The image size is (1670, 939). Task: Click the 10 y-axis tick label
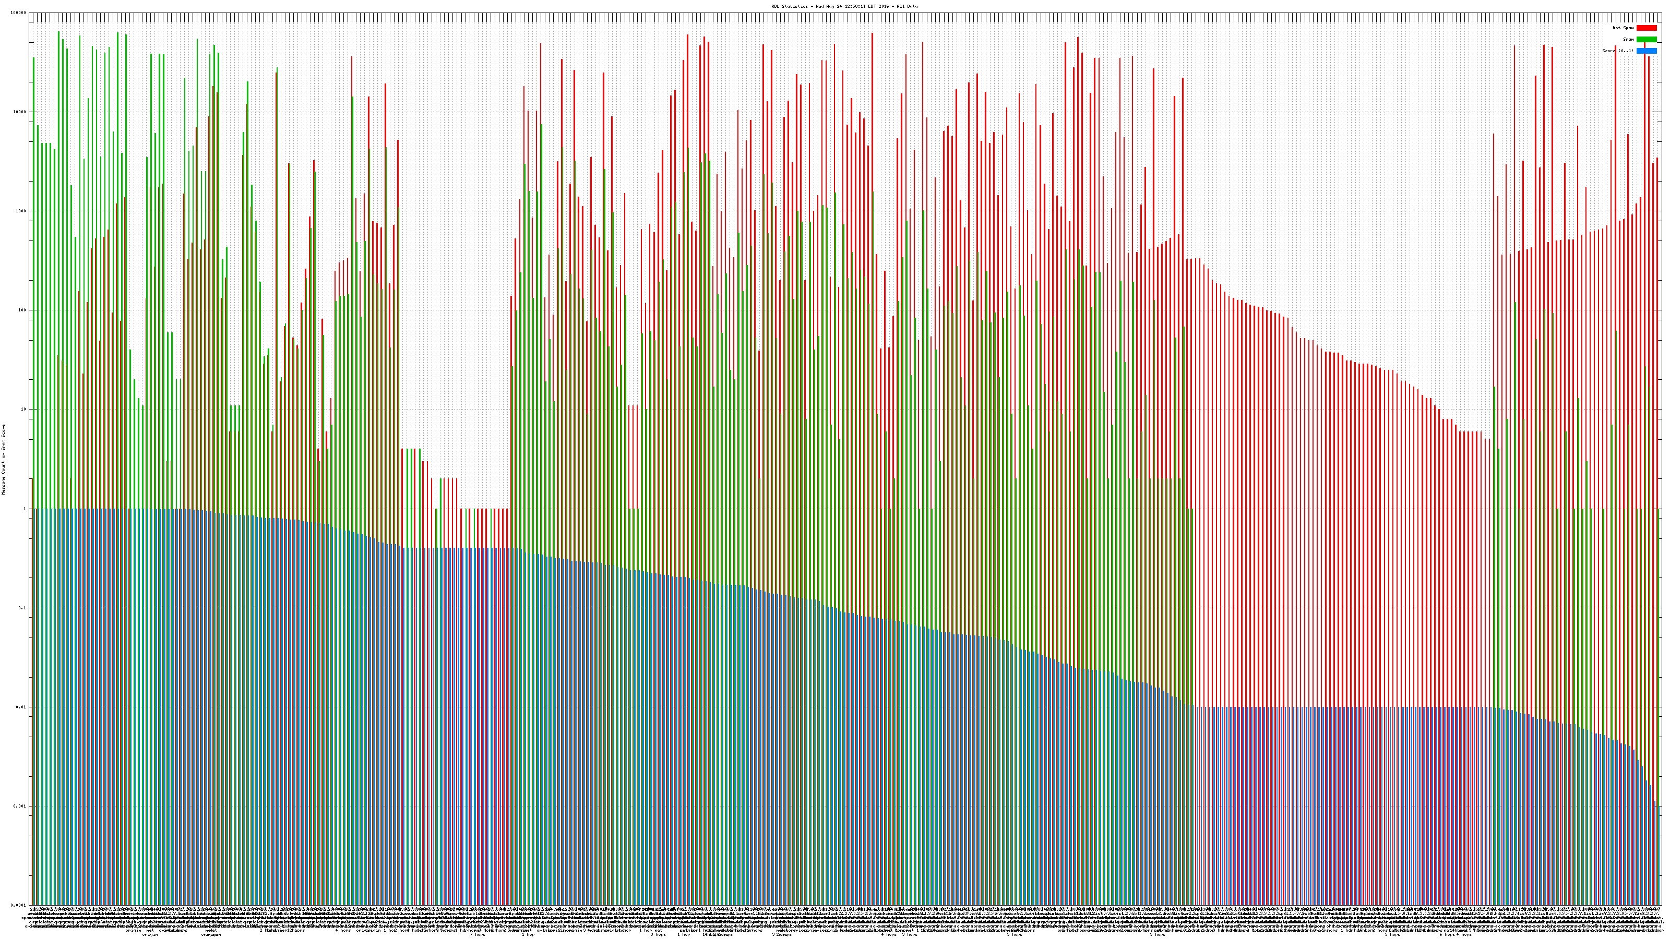24,410
